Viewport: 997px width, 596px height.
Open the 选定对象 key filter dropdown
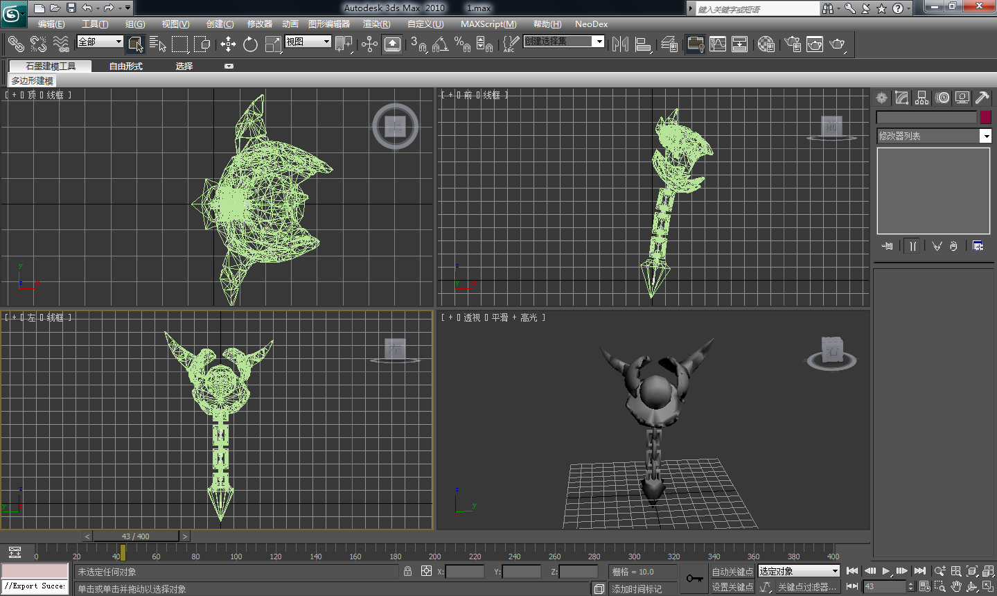799,571
